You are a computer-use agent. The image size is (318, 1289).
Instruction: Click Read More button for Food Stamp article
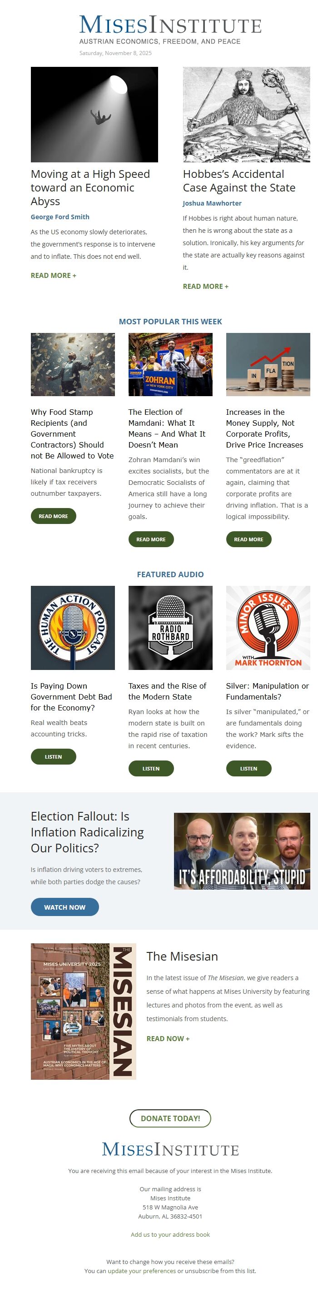(x=54, y=516)
